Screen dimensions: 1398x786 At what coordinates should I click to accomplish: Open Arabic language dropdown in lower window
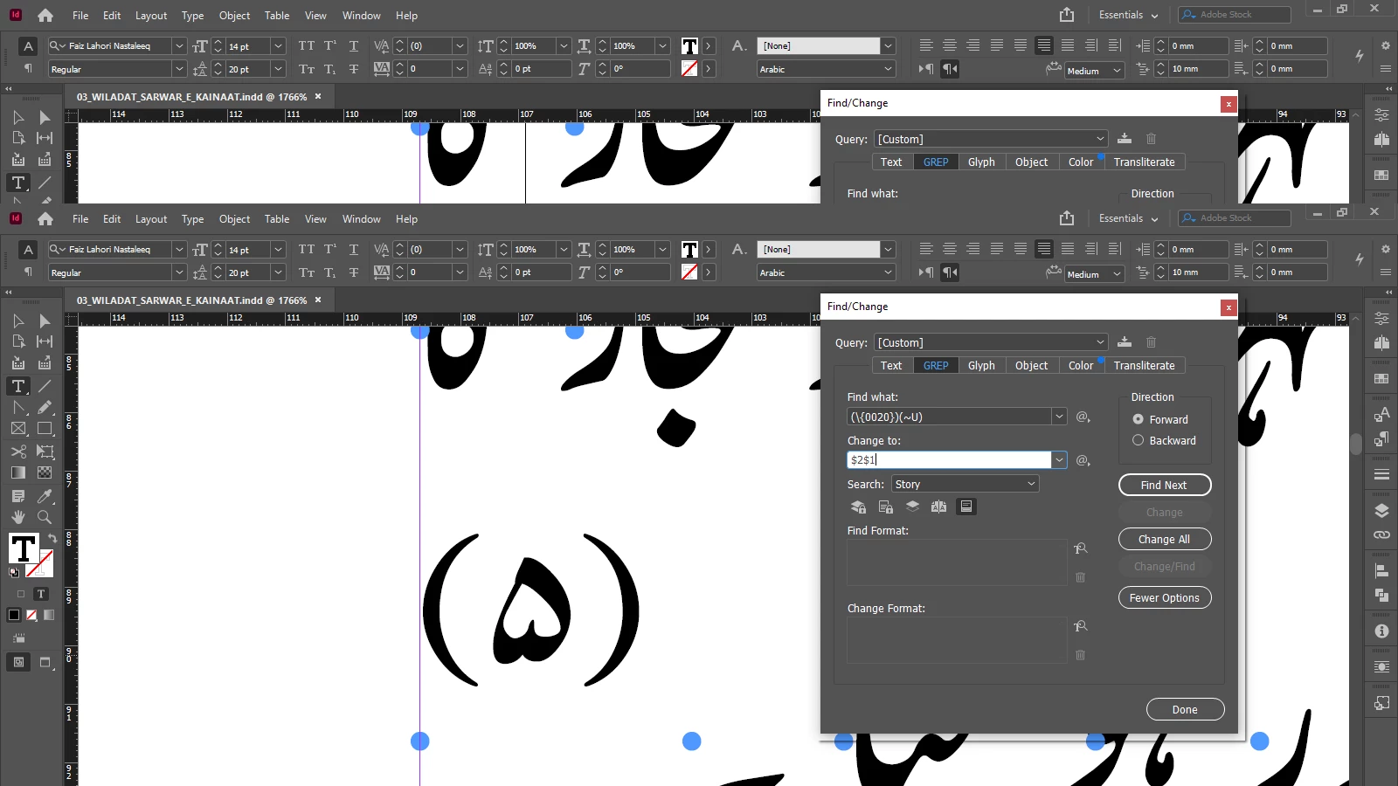click(888, 272)
